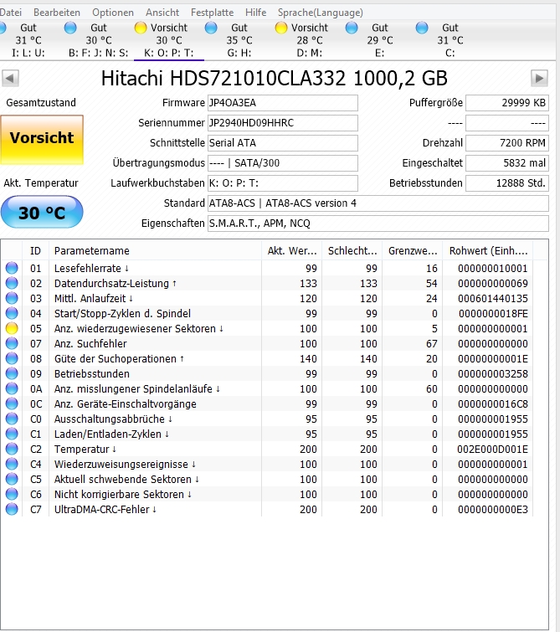This screenshot has width=560, height=632.
Task: Click status icon for Anz. Suchfehler row
Action: [x=12, y=343]
